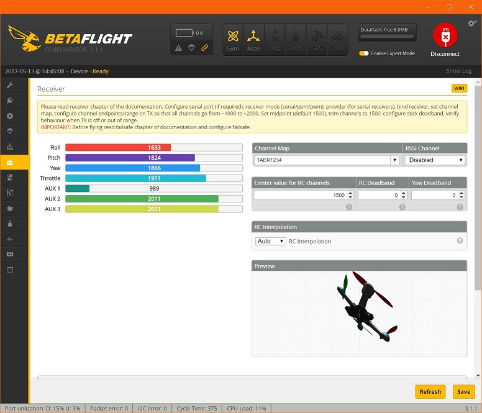Image resolution: width=482 pixels, height=413 pixels.
Task: Open the Blackbox tab film-strip icon
Action: point(10,254)
